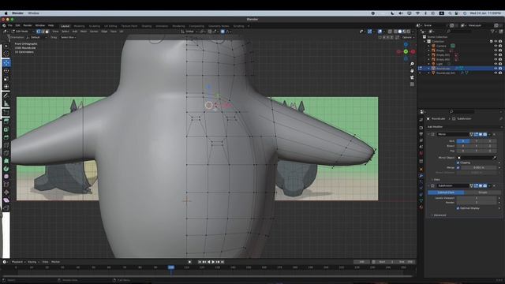Click eyedropper beside Mirror Object field
Image resolution: width=505 pixels, height=284 pixels.
coord(495,158)
